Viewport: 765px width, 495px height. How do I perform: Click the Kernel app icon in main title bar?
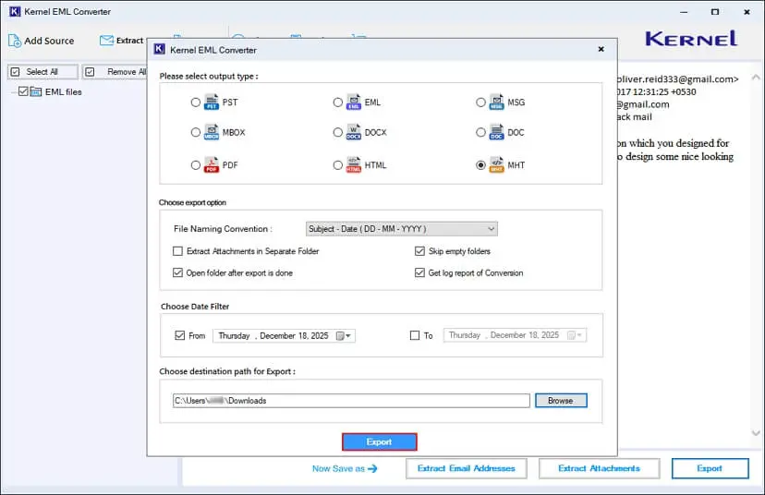tap(15, 11)
